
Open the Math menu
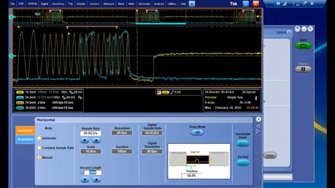(131, 4)
